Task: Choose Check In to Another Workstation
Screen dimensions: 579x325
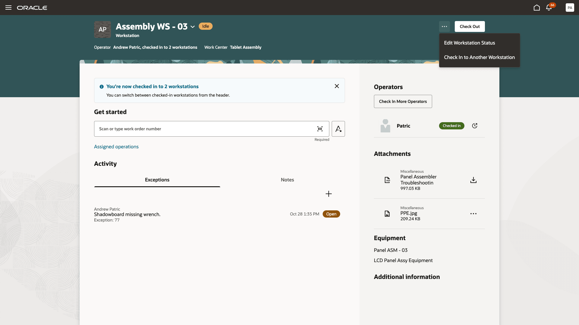Action: [479, 57]
